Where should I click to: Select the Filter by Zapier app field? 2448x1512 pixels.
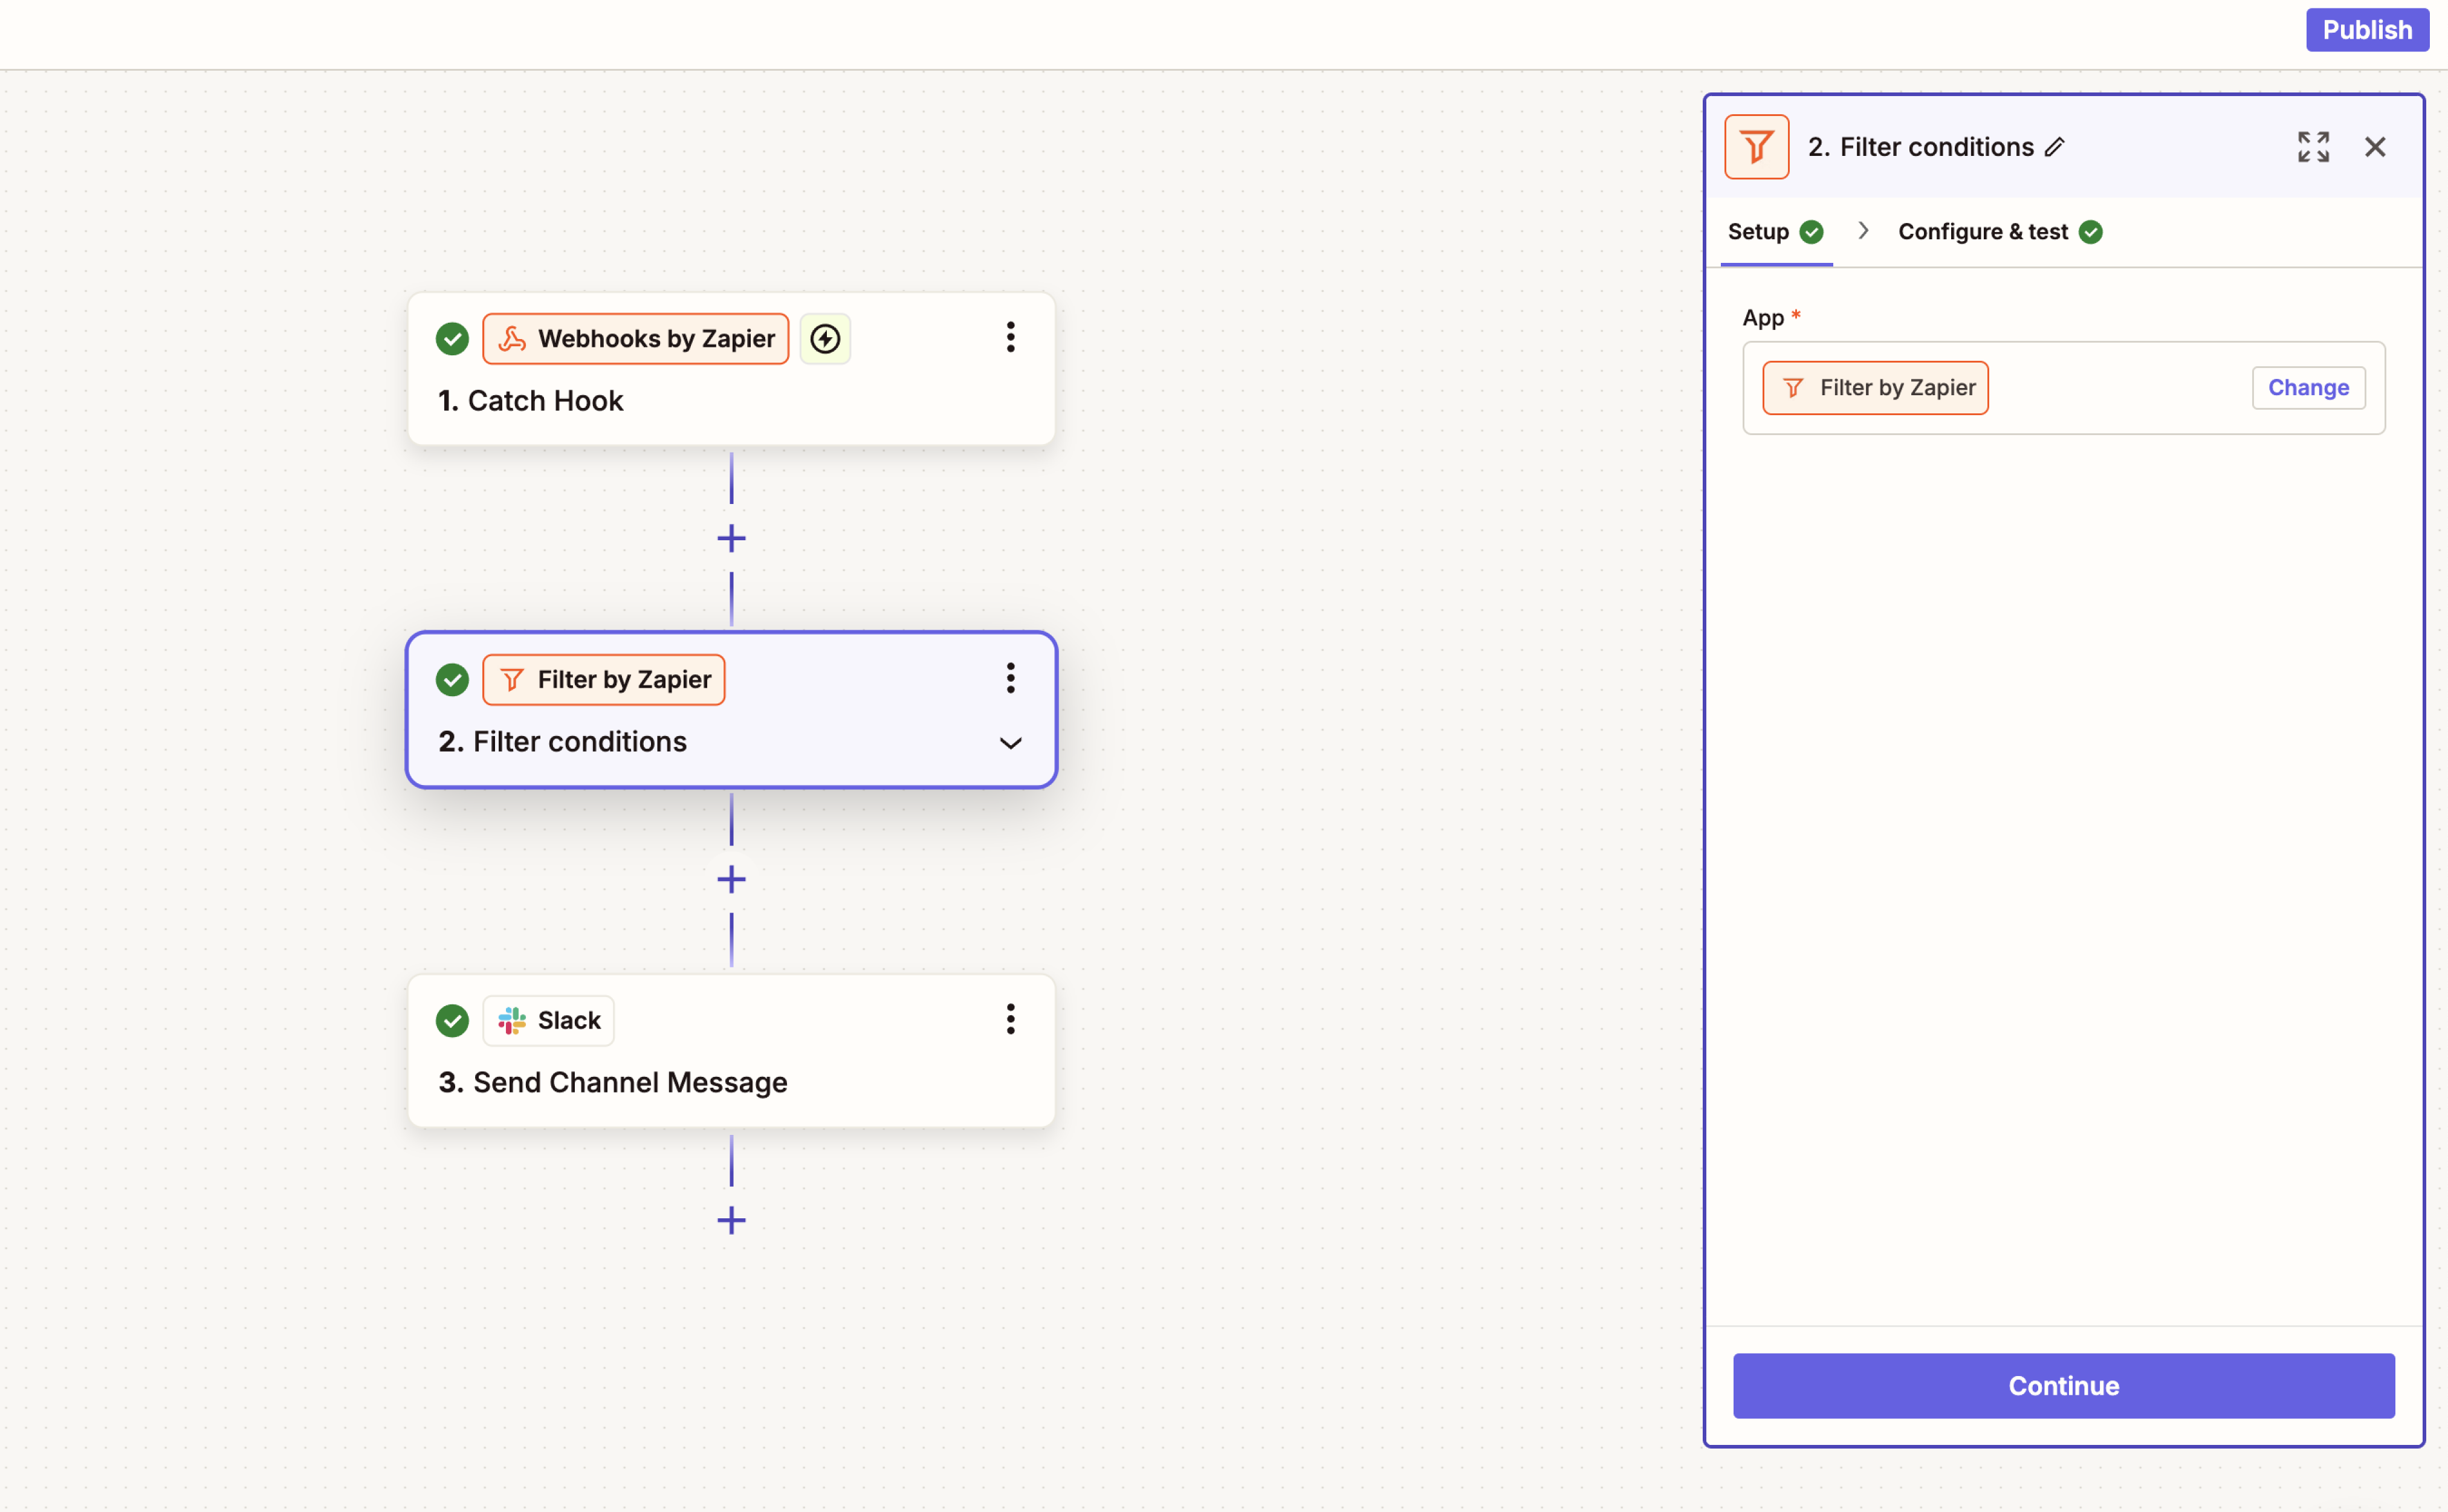[x=1875, y=388]
